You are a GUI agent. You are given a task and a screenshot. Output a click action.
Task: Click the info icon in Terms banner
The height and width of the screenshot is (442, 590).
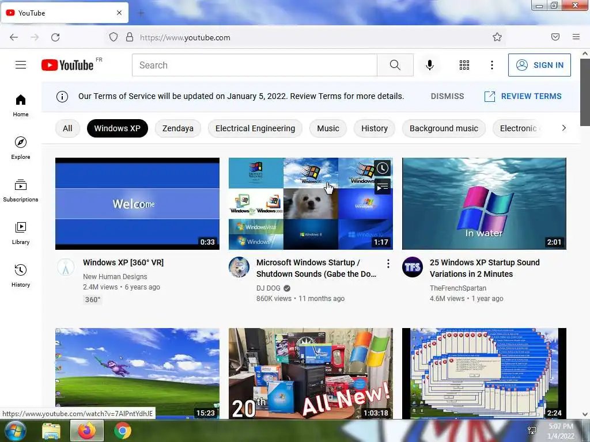(x=62, y=97)
